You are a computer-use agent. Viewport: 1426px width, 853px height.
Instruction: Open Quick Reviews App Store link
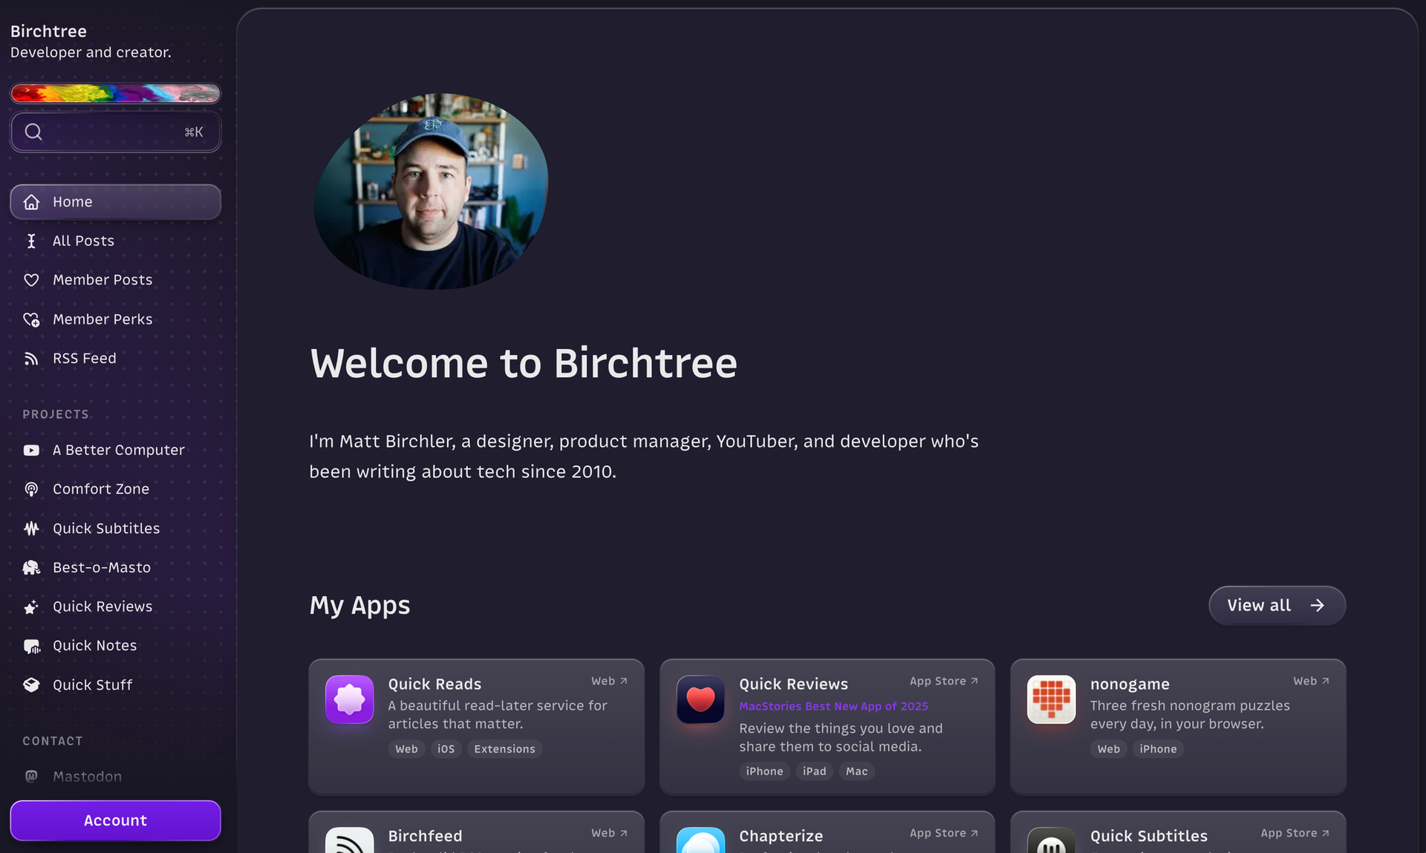[x=943, y=681]
